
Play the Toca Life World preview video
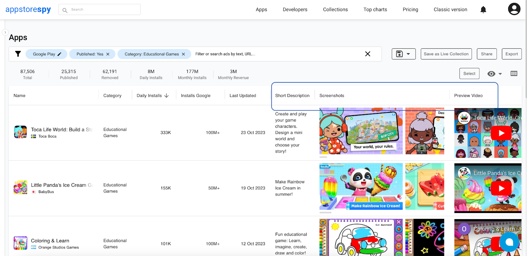pyautogui.click(x=501, y=133)
